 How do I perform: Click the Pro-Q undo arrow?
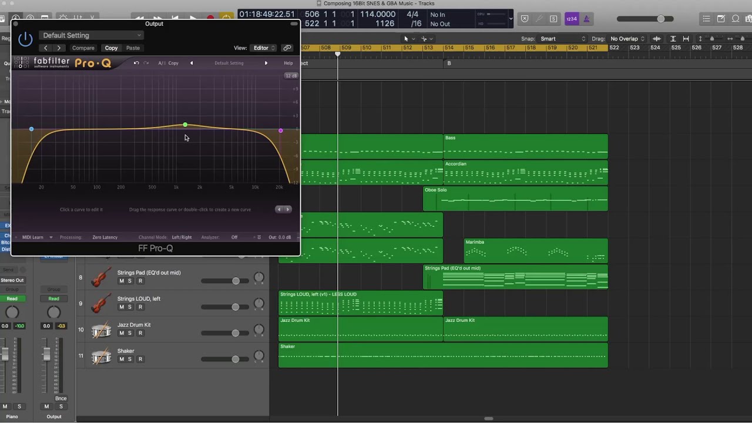click(x=136, y=63)
